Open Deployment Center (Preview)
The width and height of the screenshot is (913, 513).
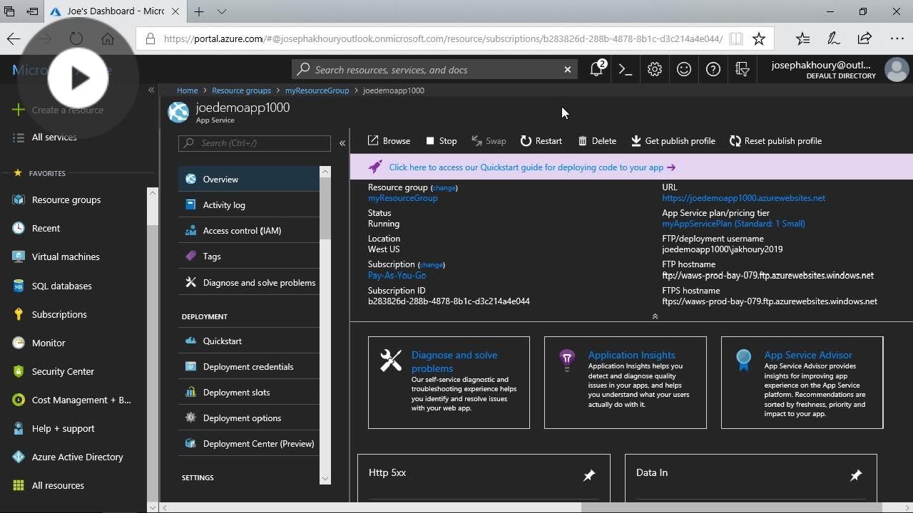tap(249, 444)
